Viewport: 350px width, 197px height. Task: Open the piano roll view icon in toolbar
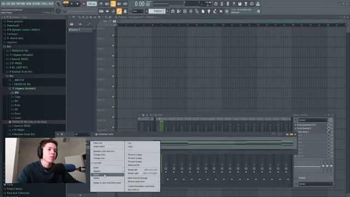[x=179, y=11]
